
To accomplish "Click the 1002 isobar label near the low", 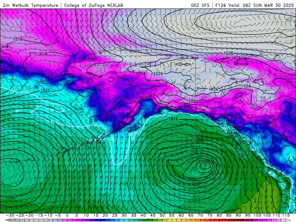I will click(x=196, y=147).
